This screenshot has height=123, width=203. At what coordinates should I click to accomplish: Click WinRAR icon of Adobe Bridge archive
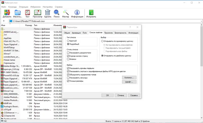click(x=2, y=66)
